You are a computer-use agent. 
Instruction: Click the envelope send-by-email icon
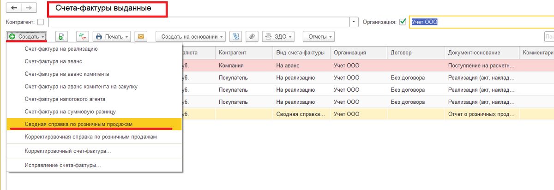(140, 36)
